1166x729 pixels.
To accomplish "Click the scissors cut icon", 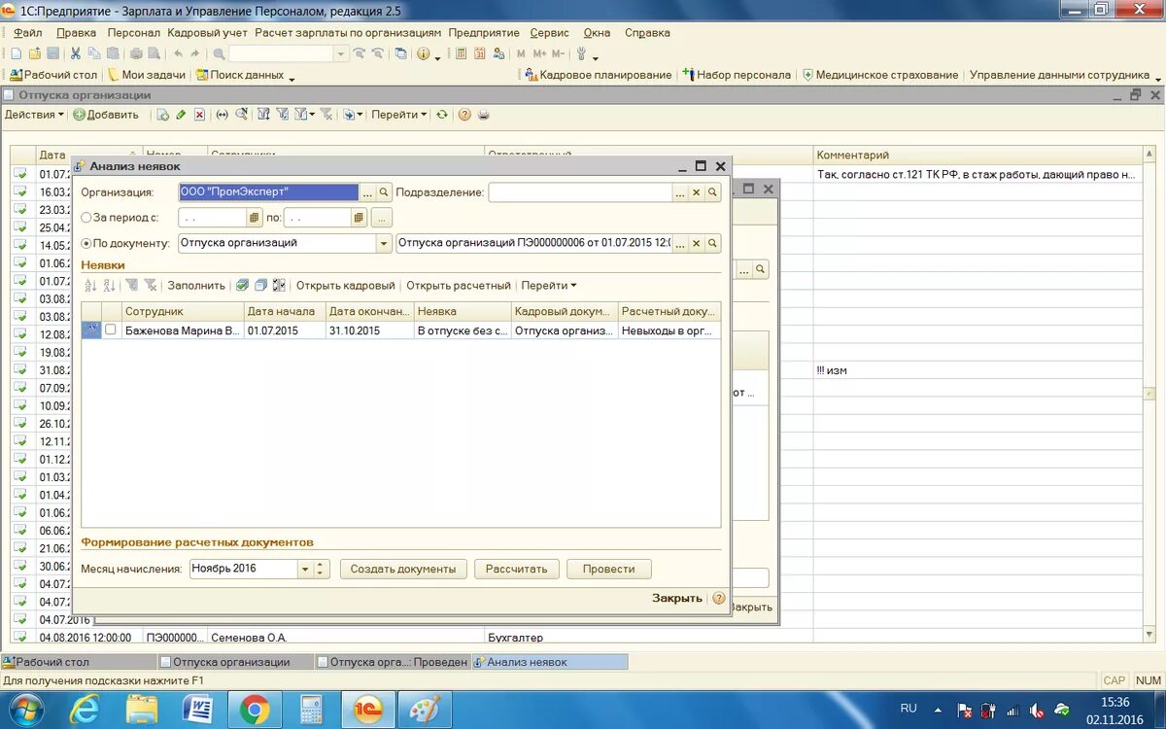I will coord(76,53).
